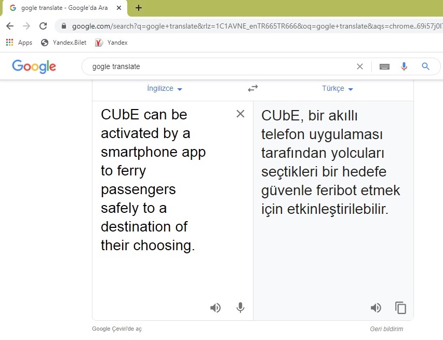Open a new tab with the plus button
443x340 pixels.
[x=139, y=8]
